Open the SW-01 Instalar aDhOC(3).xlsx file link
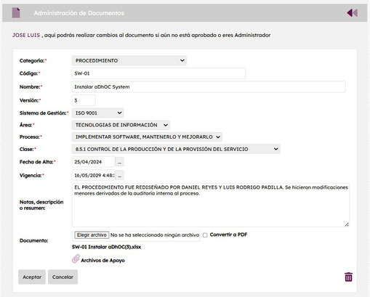The width and height of the screenshot is (370, 297). coord(106,247)
